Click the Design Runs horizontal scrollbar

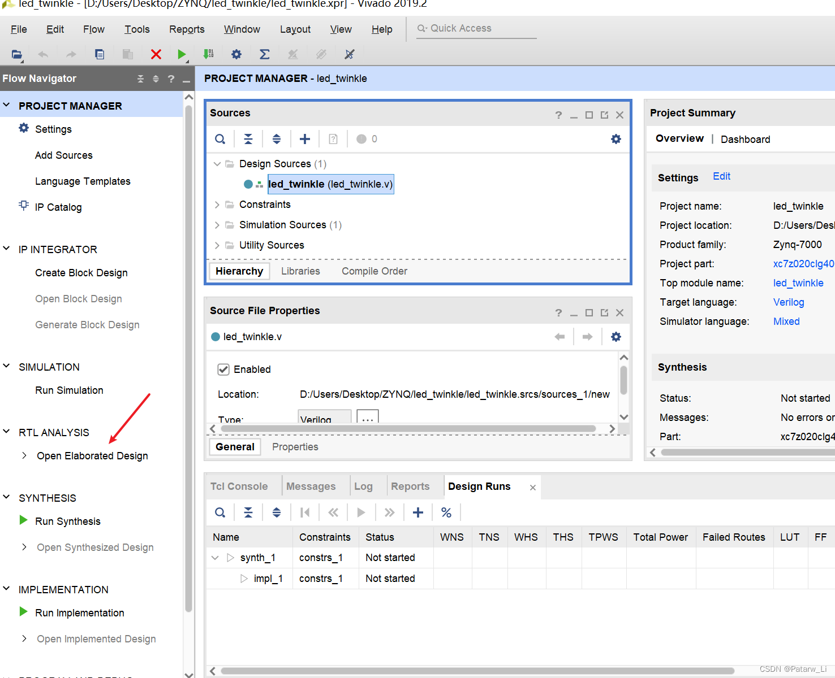coord(477,671)
